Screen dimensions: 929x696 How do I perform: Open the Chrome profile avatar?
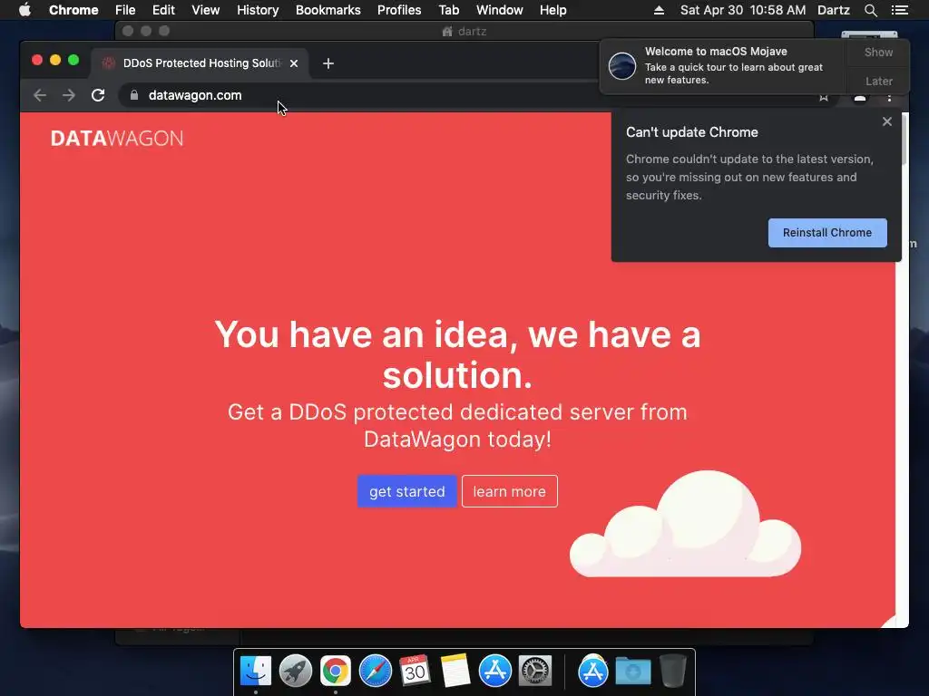pyautogui.click(x=860, y=98)
